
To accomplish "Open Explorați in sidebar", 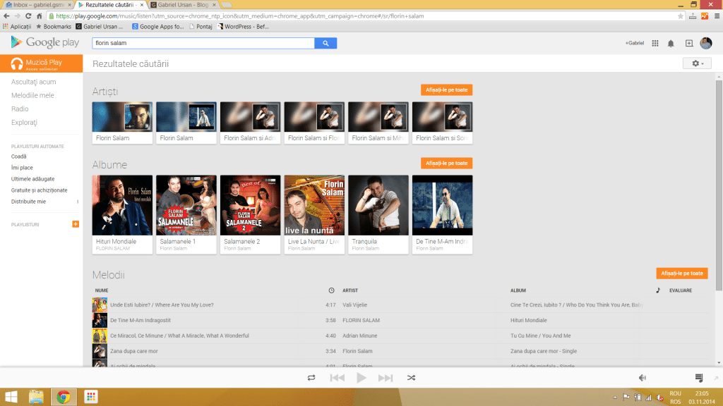I will (24, 123).
